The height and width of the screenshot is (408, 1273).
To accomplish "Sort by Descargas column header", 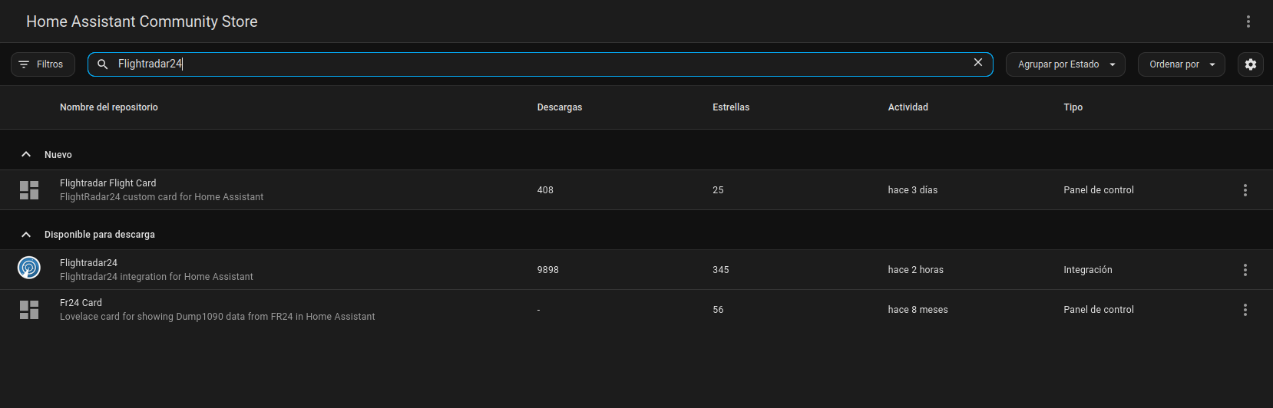I will point(559,107).
